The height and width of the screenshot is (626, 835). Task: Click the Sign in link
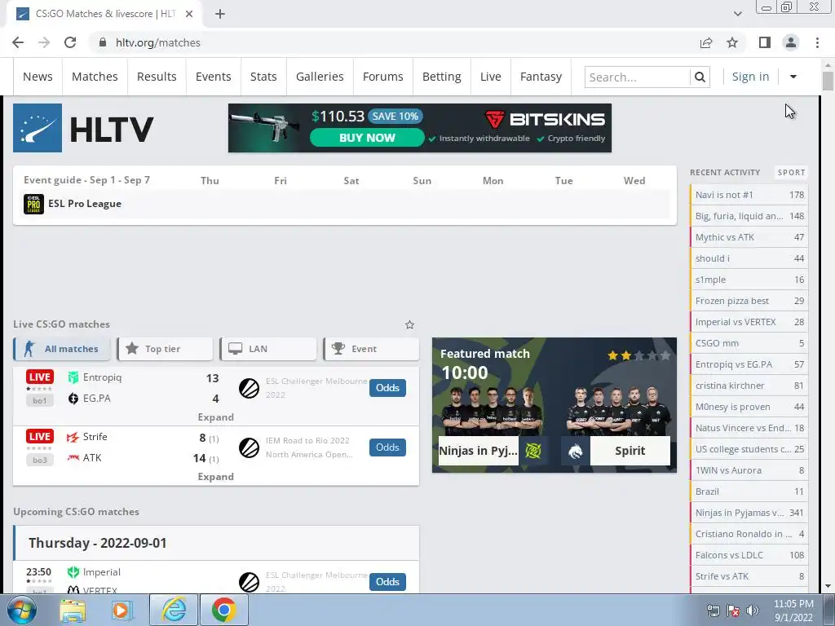click(750, 77)
